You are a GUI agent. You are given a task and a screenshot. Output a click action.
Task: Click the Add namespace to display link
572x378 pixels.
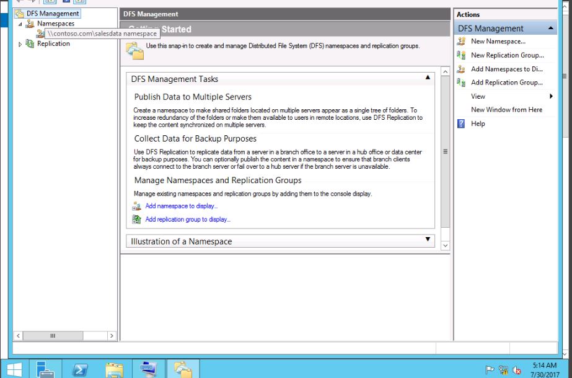[181, 206]
